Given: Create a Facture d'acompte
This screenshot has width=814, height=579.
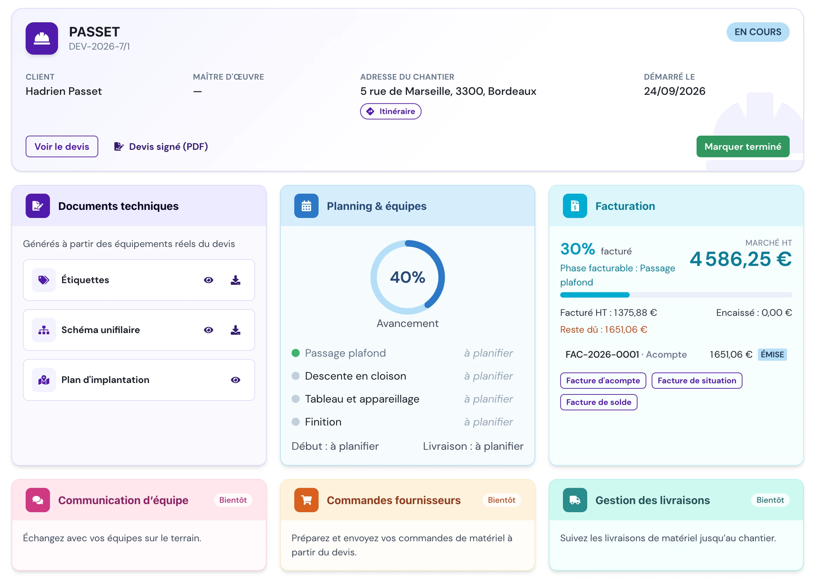Looking at the screenshot, I should [603, 381].
